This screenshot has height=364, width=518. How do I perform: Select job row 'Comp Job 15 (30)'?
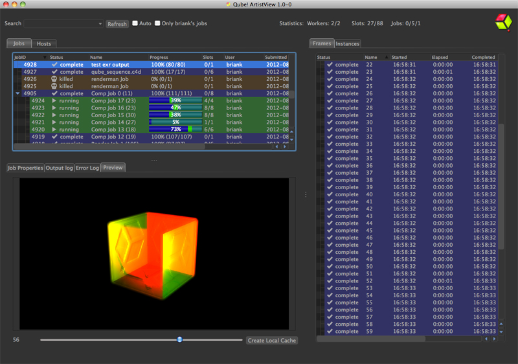(x=152, y=115)
